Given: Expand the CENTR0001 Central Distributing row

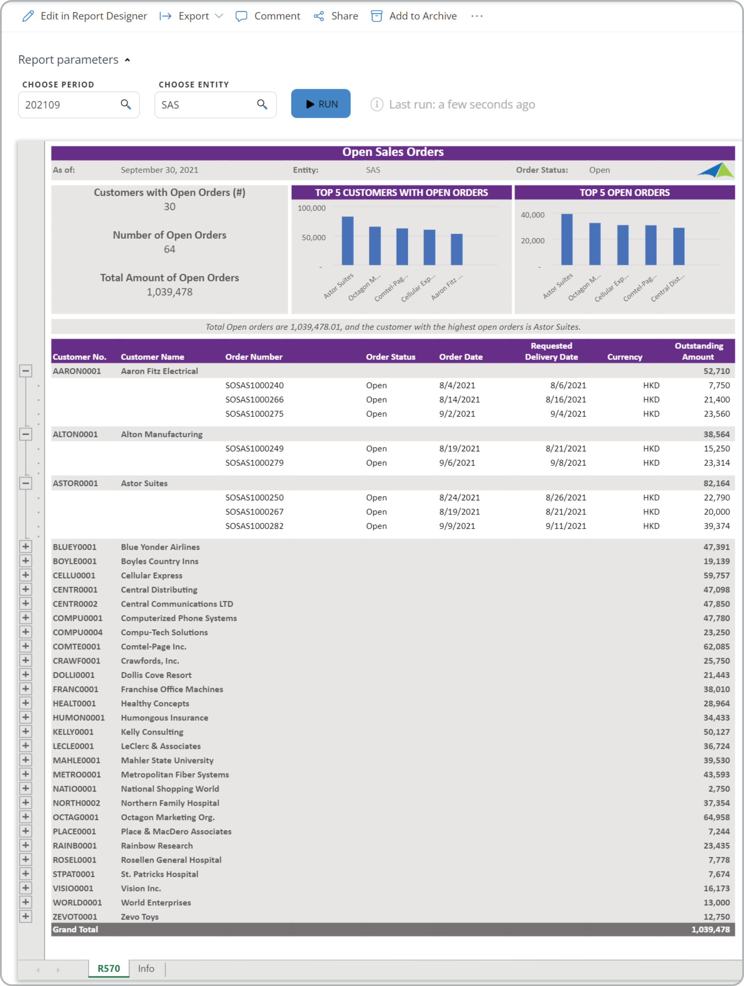Looking at the screenshot, I should (26, 589).
